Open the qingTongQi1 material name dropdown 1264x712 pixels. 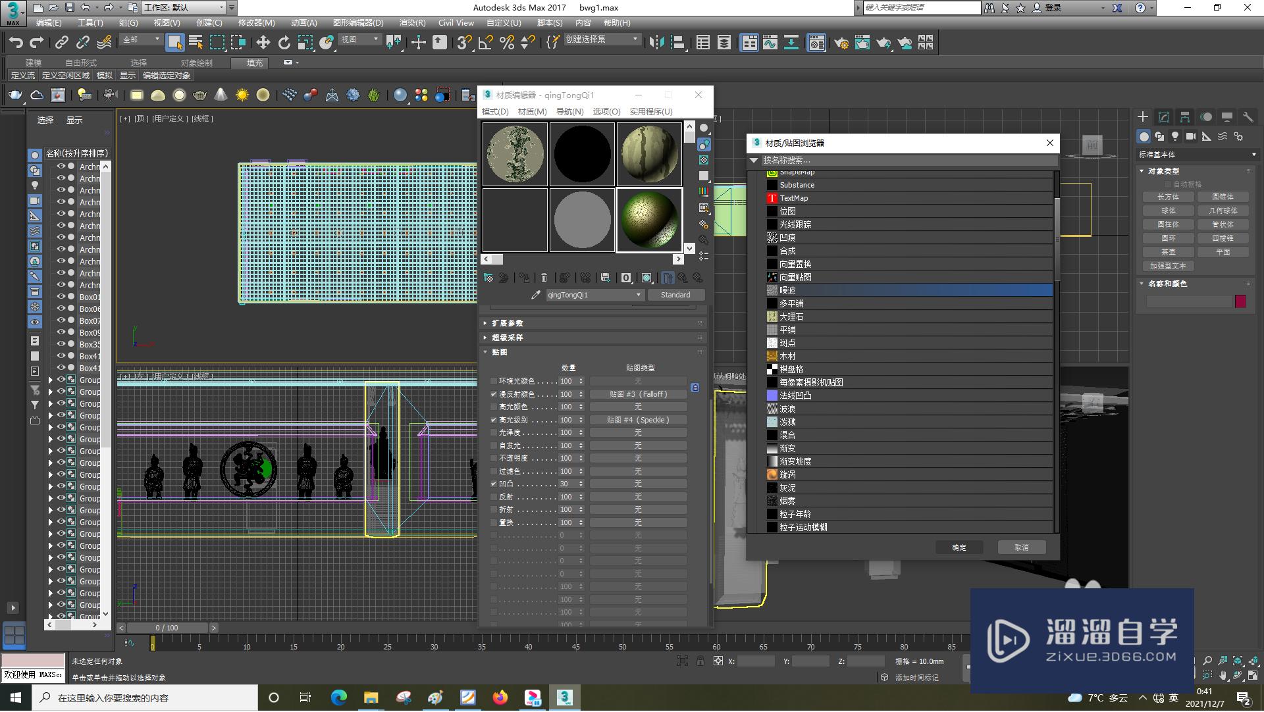click(x=639, y=295)
